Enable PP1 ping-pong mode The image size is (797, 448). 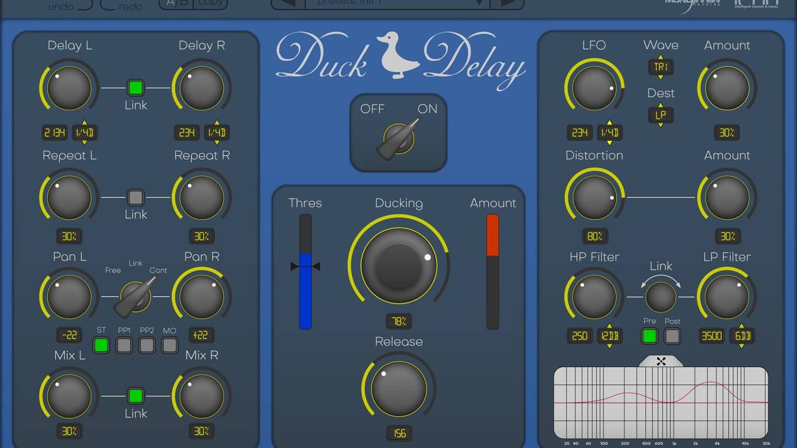click(124, 345)
